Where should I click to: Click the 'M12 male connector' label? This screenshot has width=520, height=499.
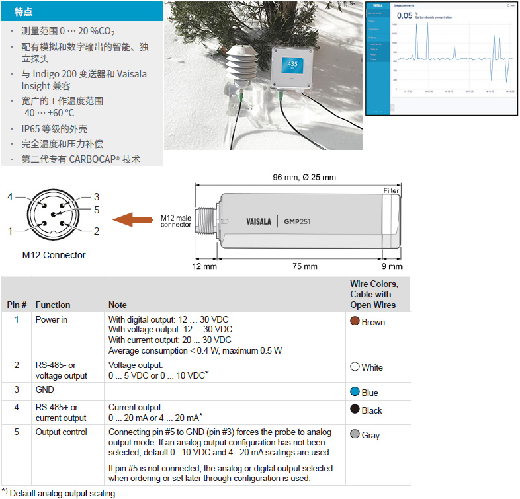[176, 221]
